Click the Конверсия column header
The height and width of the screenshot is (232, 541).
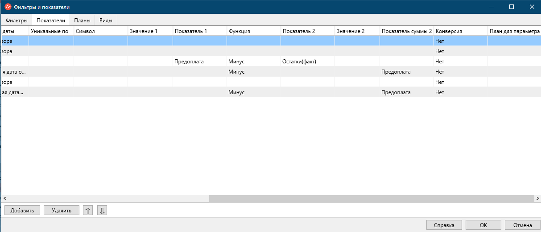pos(461,31)
